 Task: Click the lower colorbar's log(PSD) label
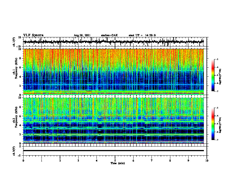(220, 125)
